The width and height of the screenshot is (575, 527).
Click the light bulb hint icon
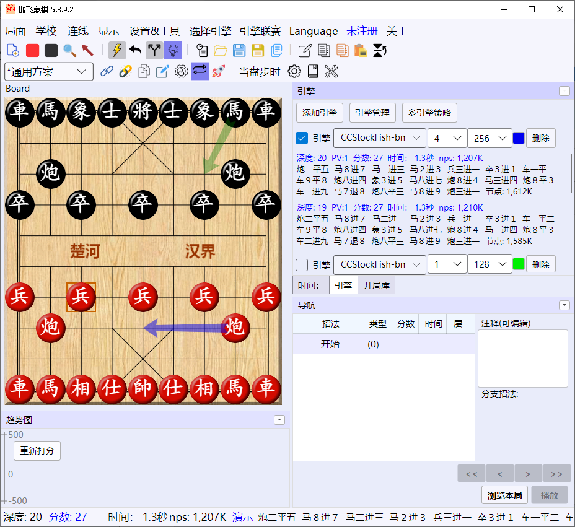(173, 50)
